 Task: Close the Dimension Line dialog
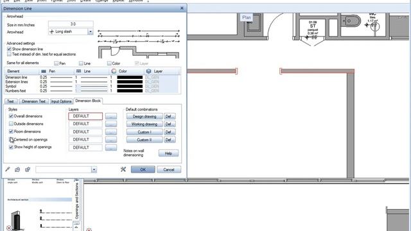tap(182, 8)
